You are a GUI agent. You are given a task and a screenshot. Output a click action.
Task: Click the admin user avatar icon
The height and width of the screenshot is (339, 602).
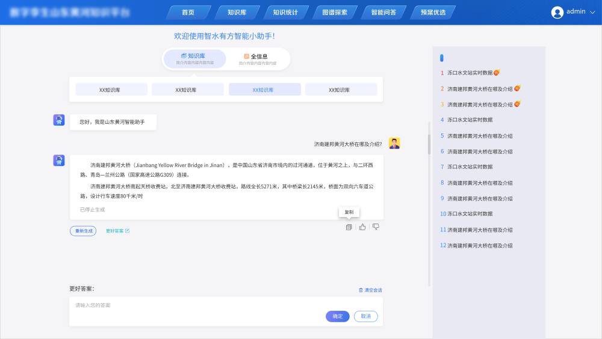click(557, 12)
